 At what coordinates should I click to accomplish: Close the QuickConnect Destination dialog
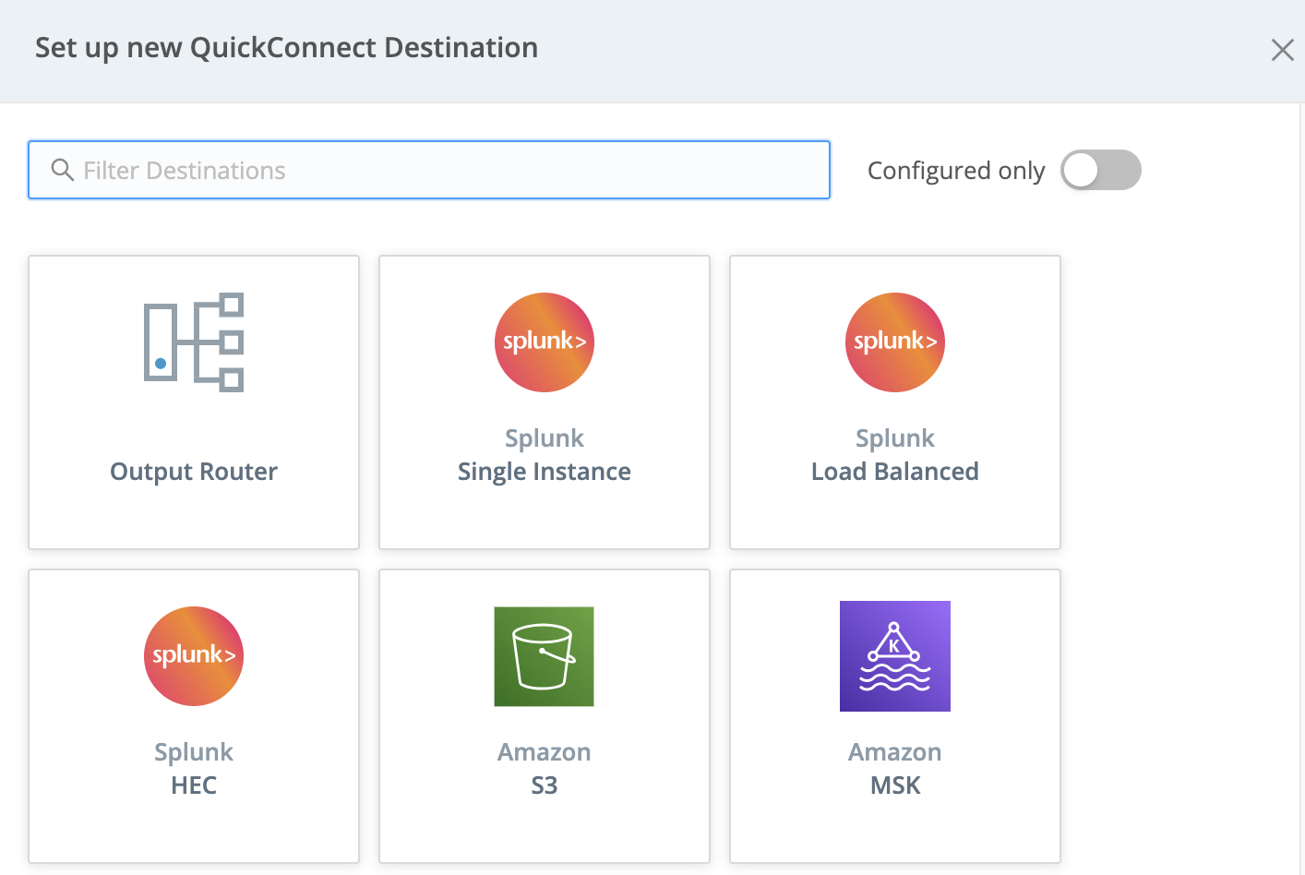[1282, 50]
